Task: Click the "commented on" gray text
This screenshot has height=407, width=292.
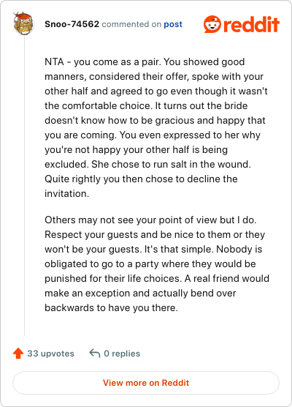Action: pos(131,24)
